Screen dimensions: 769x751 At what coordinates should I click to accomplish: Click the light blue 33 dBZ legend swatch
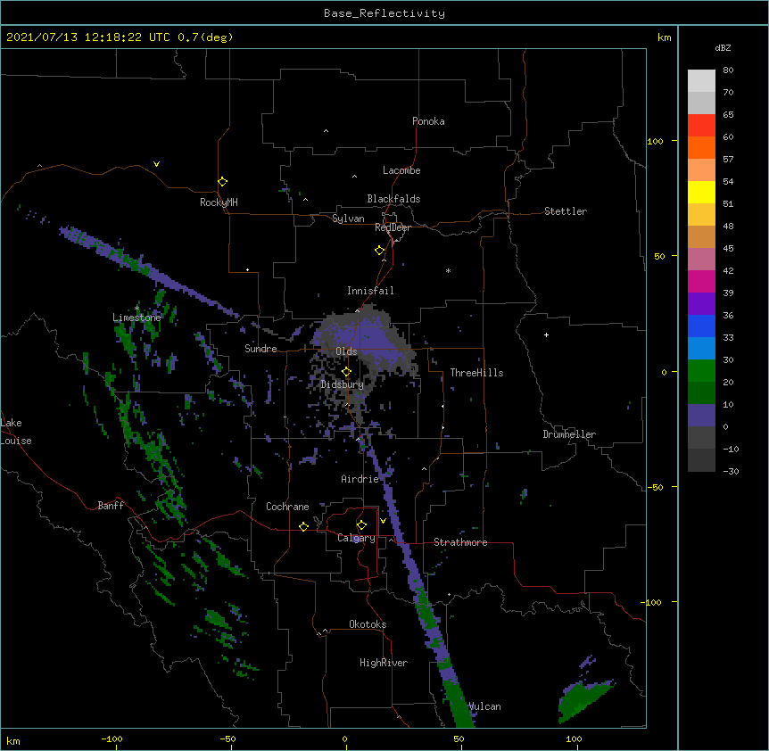701,348
